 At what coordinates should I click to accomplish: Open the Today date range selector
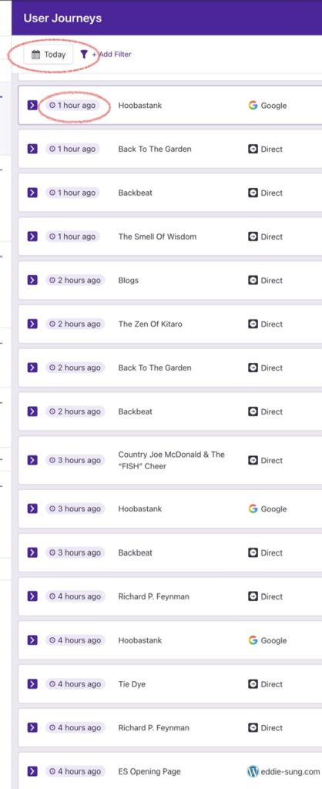[49, 55]
